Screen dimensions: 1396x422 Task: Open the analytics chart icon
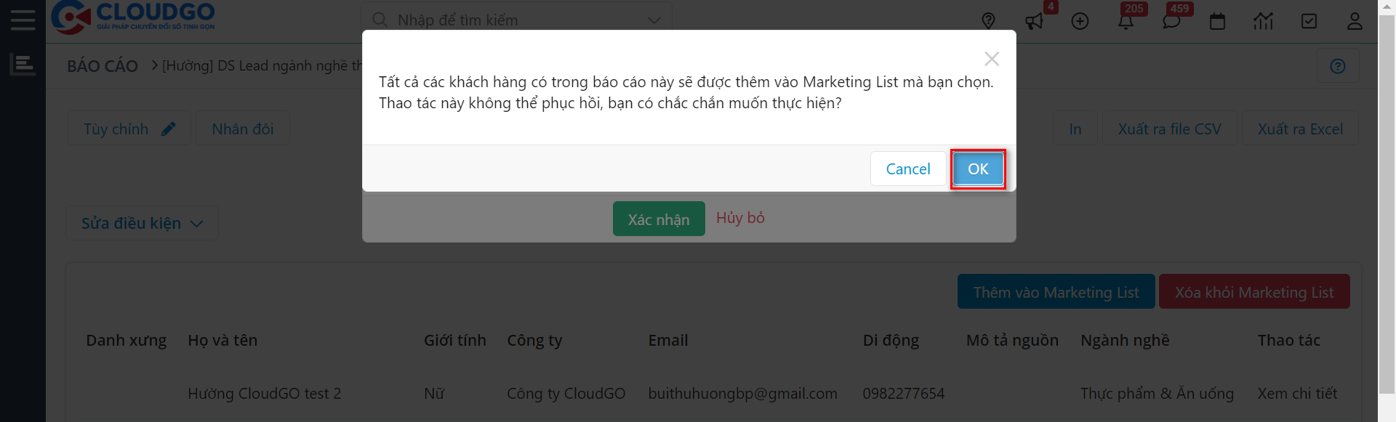click(1263, 21)
